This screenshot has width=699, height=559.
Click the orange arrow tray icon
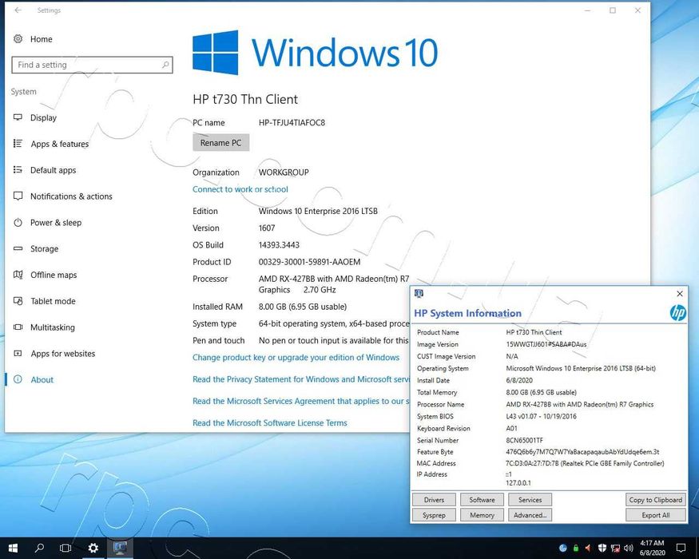589,548
